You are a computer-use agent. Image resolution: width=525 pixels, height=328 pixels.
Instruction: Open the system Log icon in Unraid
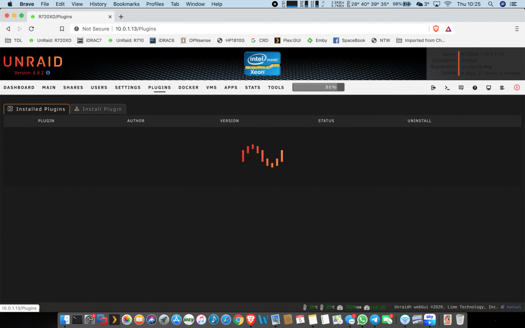[x=502, y=88]
